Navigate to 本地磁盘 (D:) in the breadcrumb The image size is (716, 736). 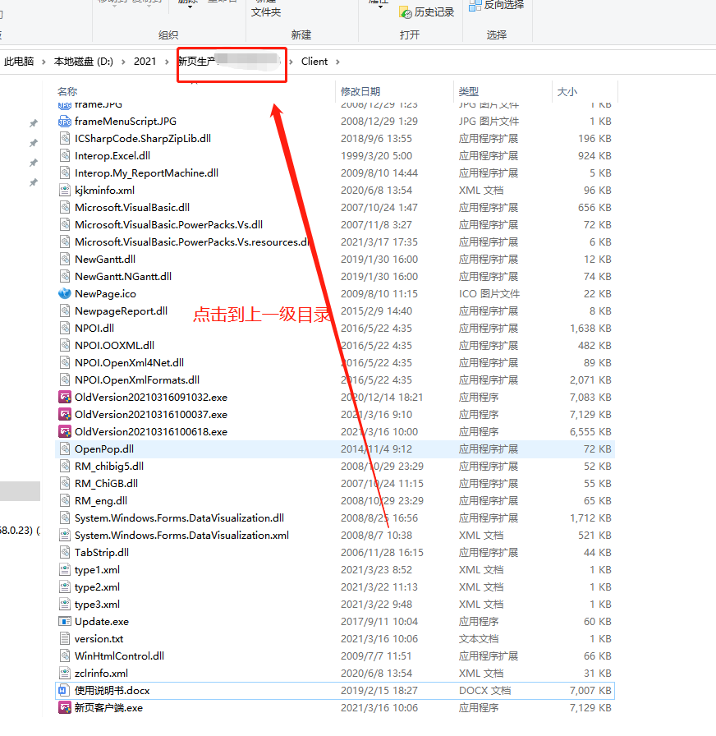click(x=83, y=62)
